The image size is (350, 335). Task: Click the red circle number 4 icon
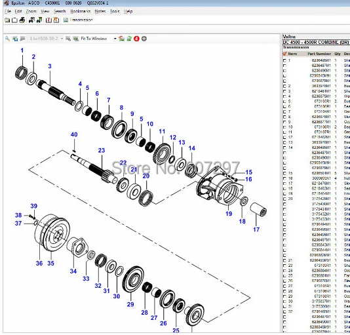point(136,39)
